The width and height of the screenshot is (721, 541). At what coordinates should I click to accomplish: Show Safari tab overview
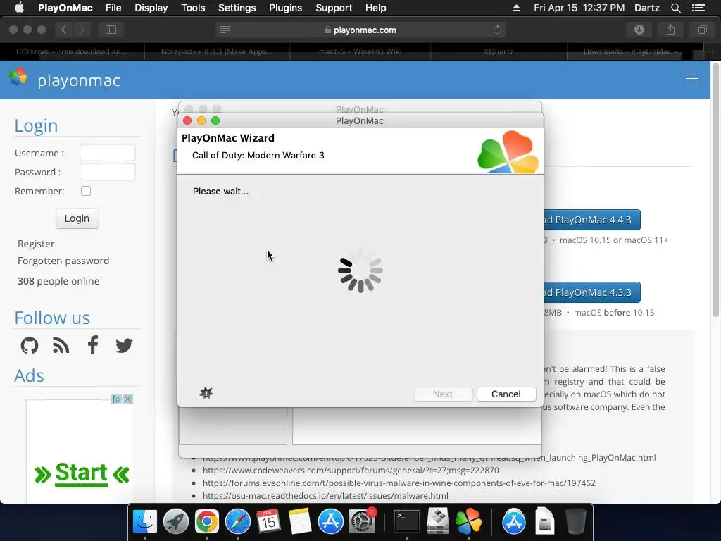point(702,30)
